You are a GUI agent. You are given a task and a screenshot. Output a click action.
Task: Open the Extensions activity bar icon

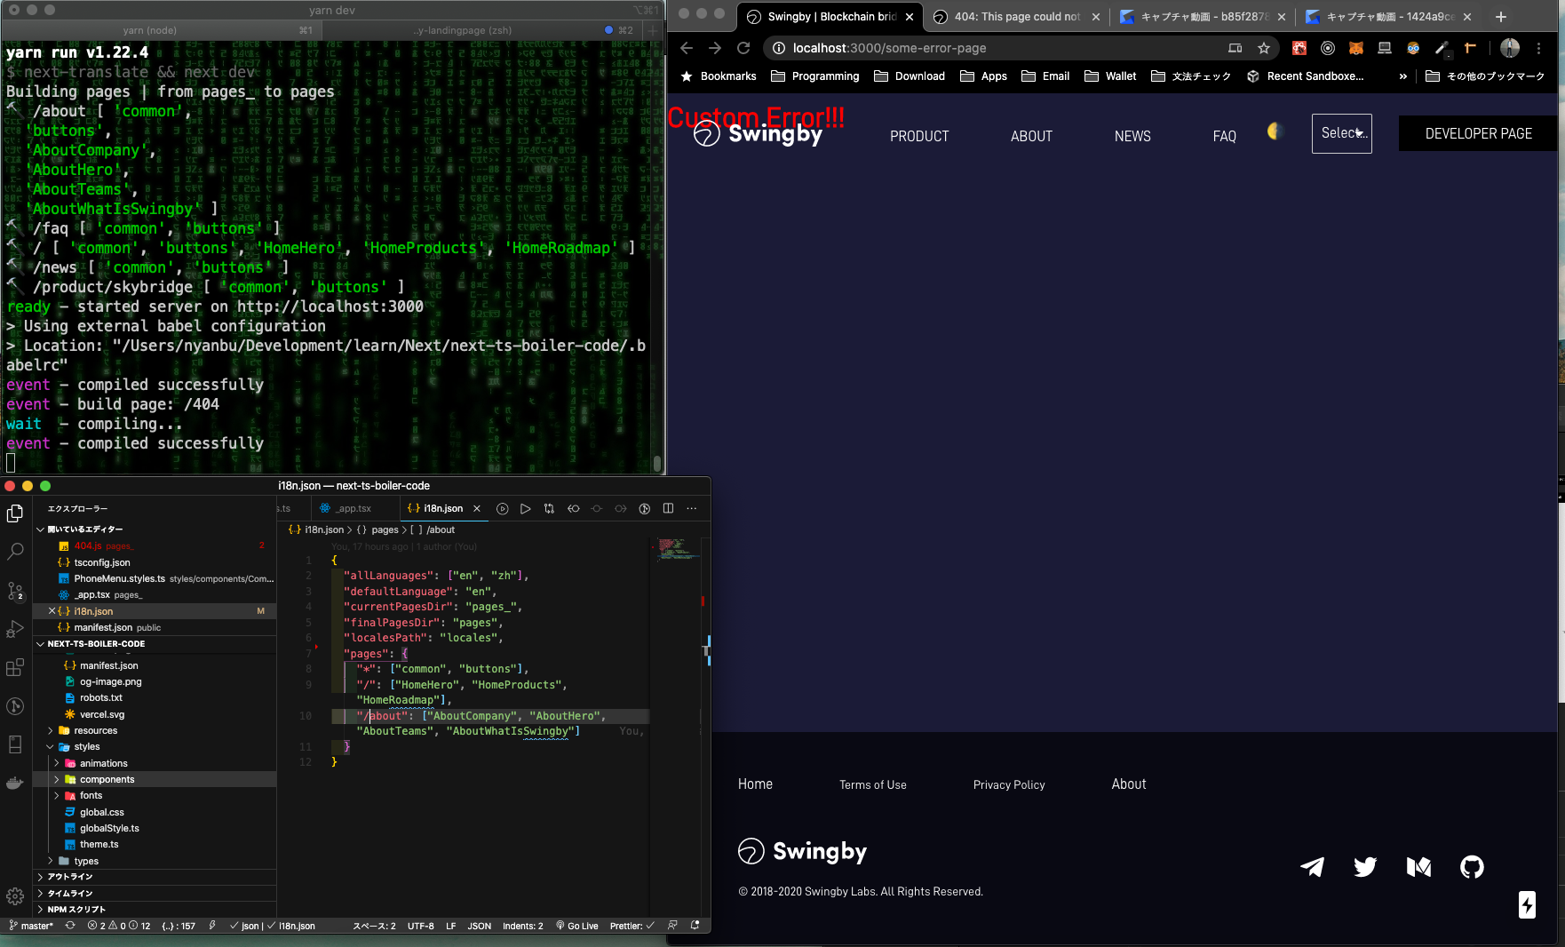[x=15, y=668]
